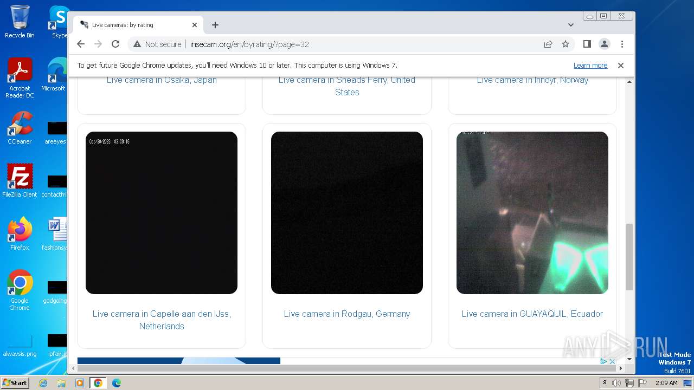Close the bottom ad banner

click(x=612, y=361)
